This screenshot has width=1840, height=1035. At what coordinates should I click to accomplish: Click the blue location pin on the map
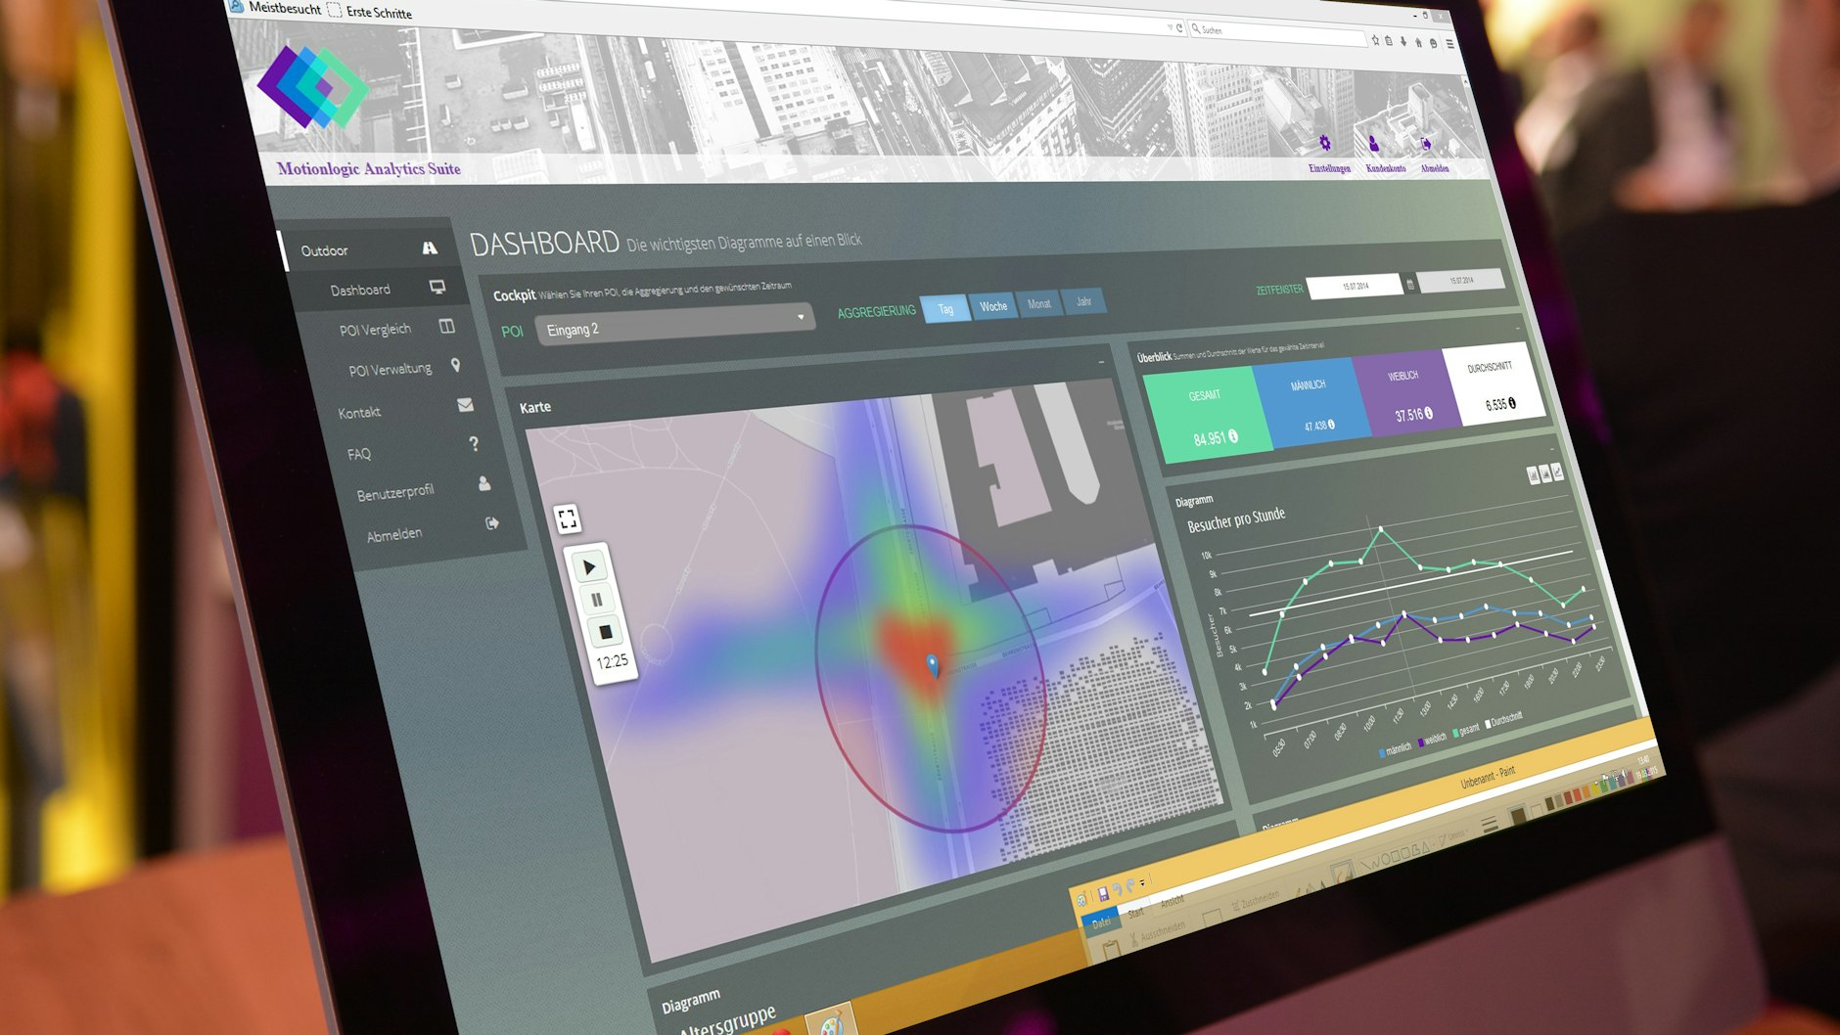pyautogui.click(x=933, y=665)
